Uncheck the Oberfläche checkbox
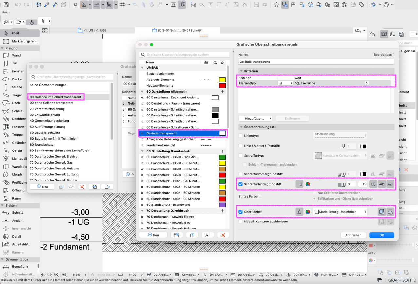418x284 pixels. click(x=241, y=212)
